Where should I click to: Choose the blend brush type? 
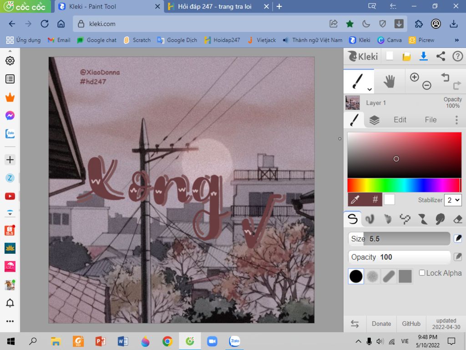(x=370, y=219)
